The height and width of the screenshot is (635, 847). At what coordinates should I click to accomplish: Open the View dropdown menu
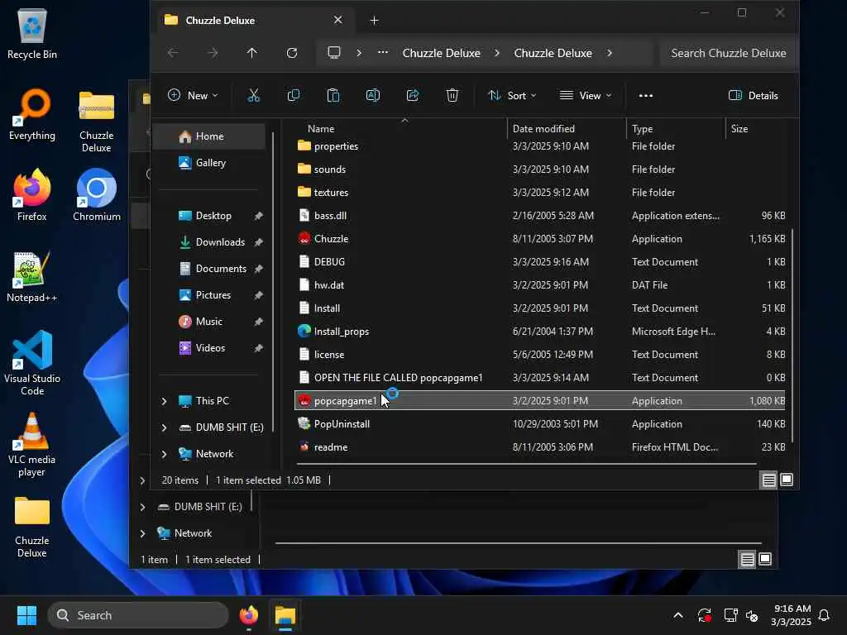[586, 96]
